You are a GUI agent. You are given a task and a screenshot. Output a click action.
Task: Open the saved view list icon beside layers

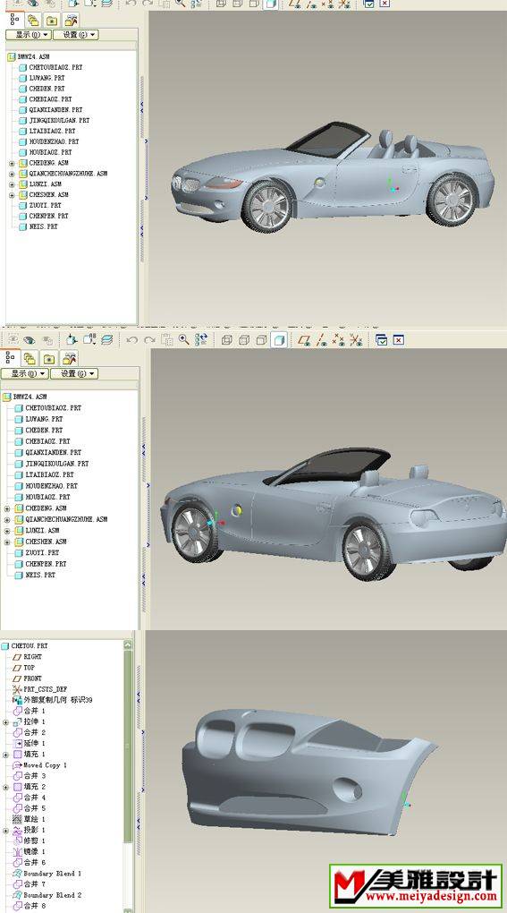click(89, 339)
